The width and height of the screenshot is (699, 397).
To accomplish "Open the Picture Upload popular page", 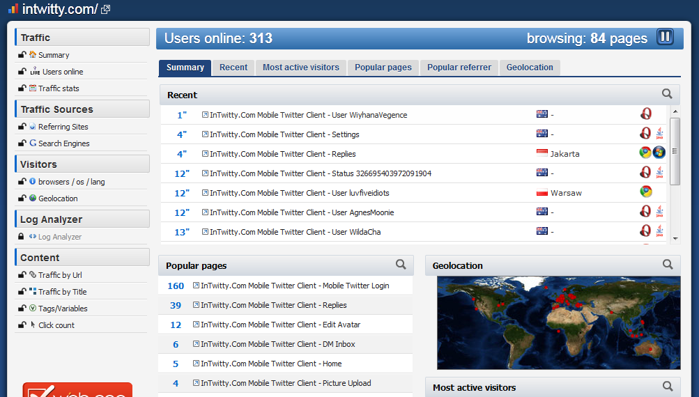I will pos(286,383).
